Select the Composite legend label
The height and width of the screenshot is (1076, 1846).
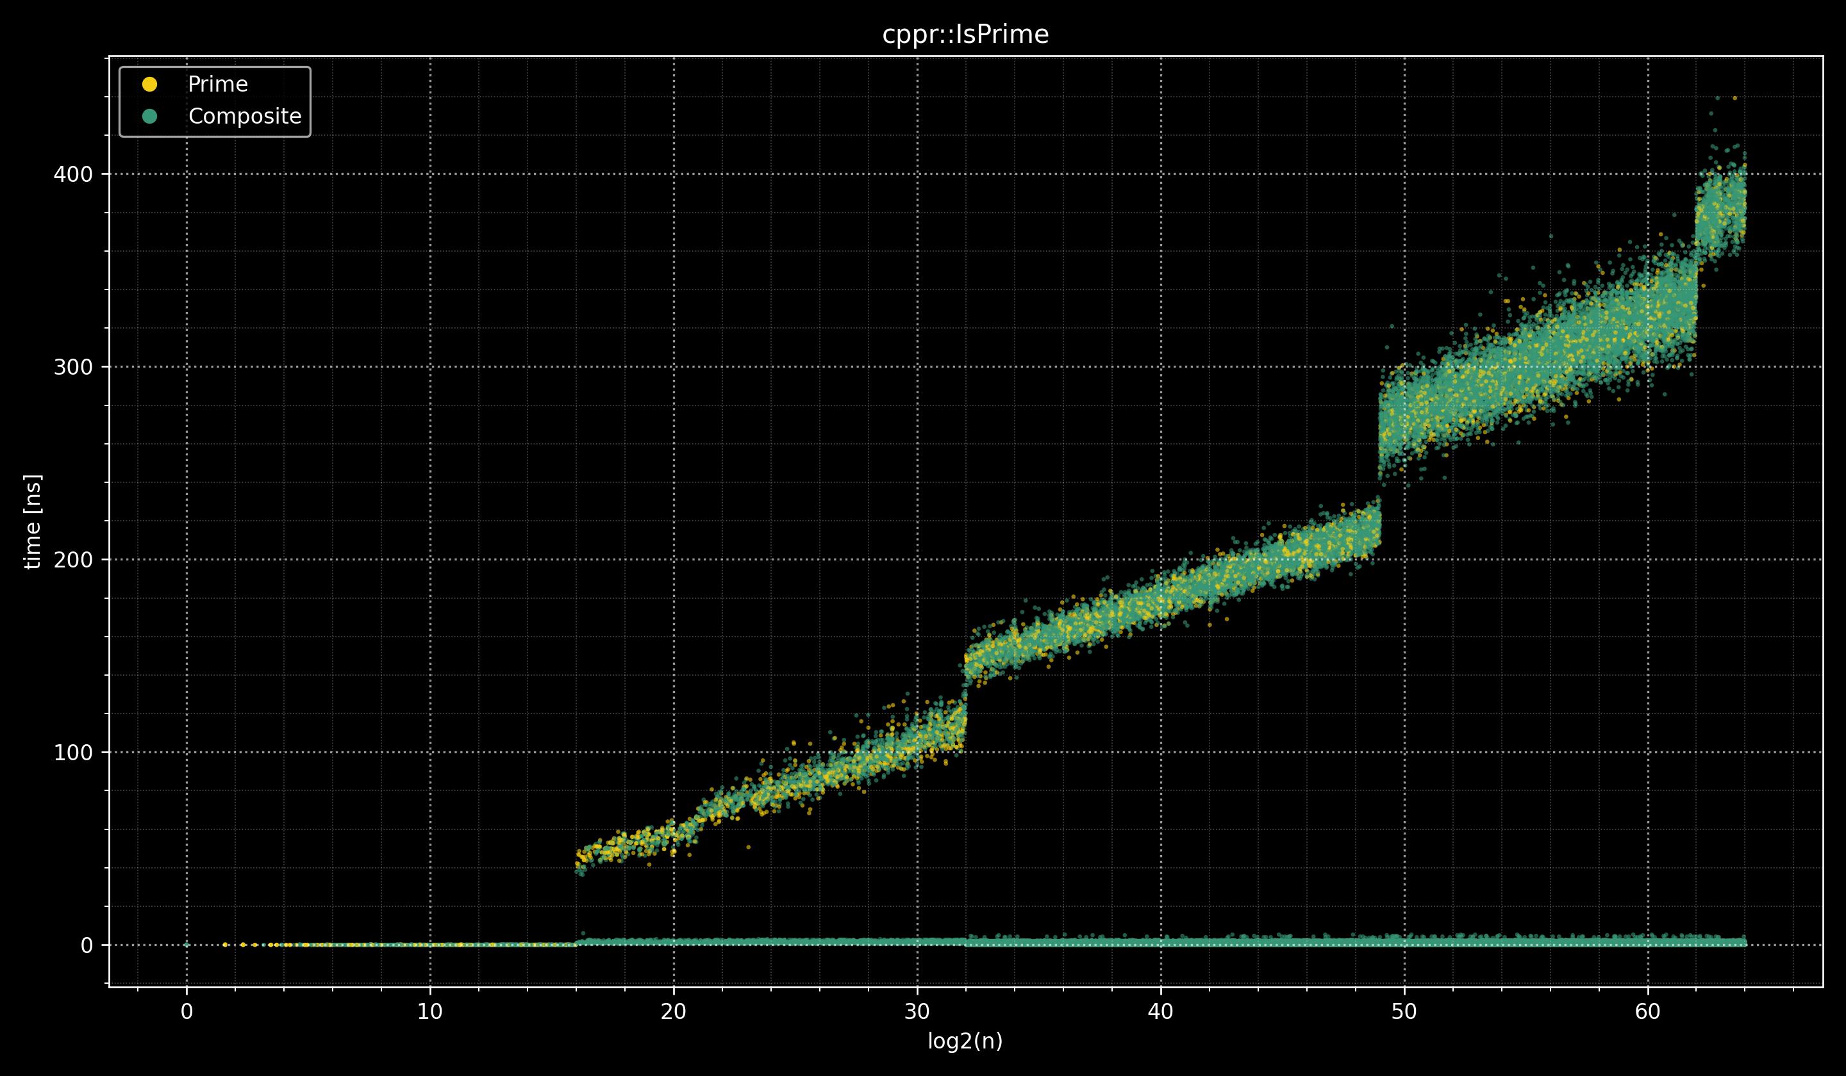[245, 117]
